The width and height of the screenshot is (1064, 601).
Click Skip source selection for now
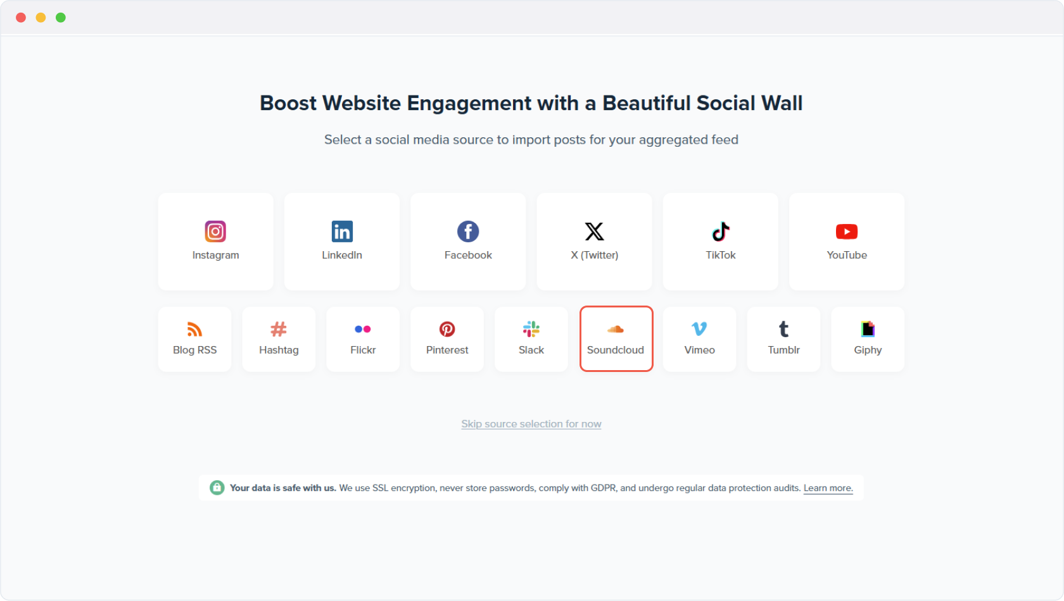coord(531,424)
